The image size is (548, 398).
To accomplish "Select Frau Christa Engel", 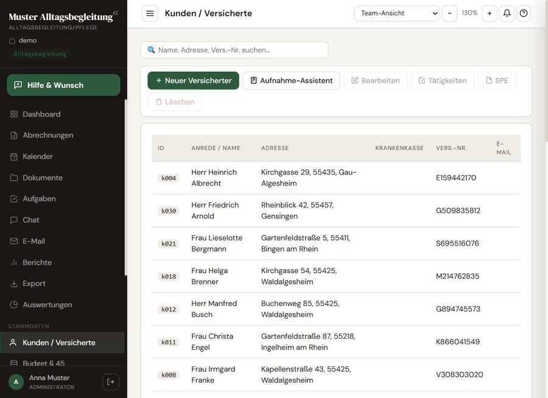I will tap(212, 342).
